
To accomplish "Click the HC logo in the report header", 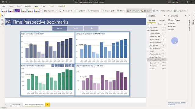I will (8, 22).
